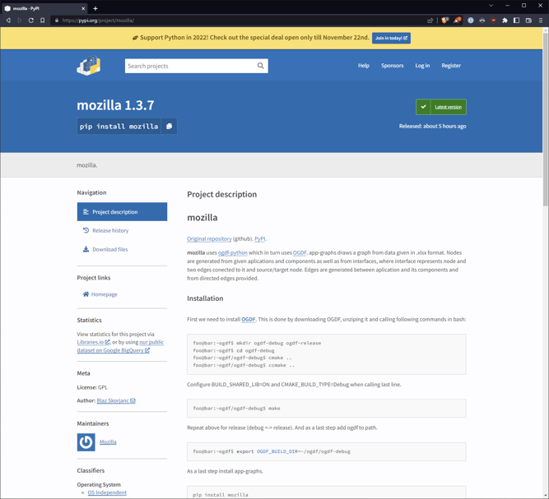
Task: Click the blue circular extension icon
Action: (x=471, y=21)
